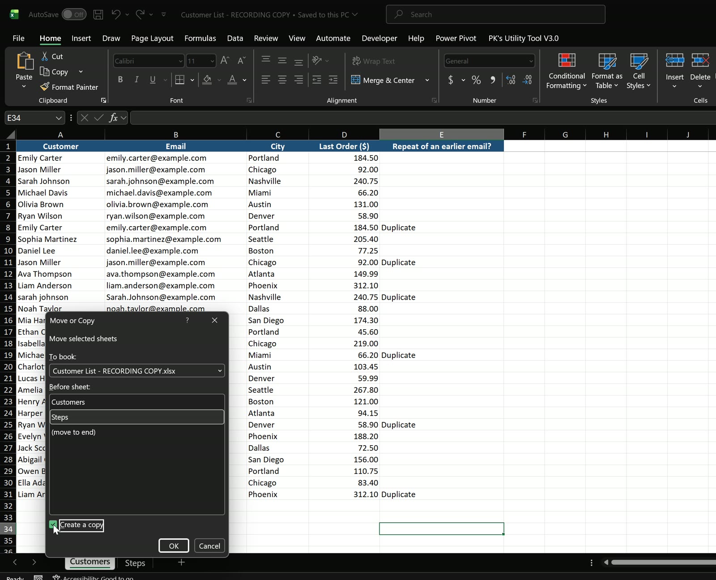The width and height of the screenshot is (716, 580).
Task: Click the Cut scissors icon
Action: 45,56
